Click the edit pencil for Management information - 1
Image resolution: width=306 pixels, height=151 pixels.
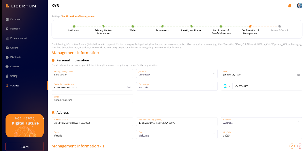tap(292, 146)
